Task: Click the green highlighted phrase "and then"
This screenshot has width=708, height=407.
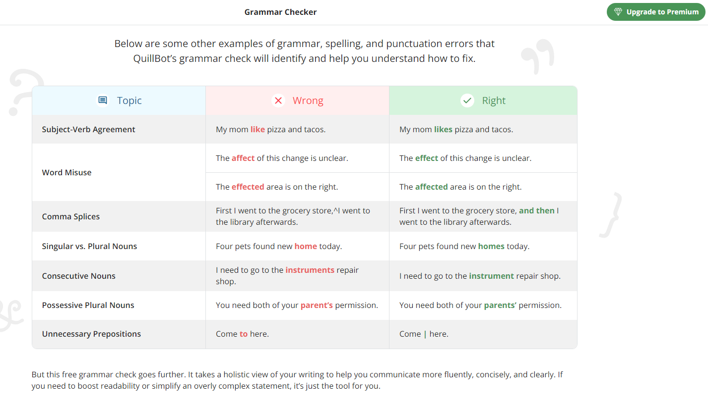Action: (536, 210)
